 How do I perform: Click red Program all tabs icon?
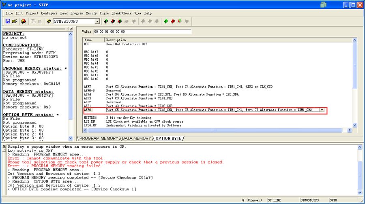coord(173,21)
